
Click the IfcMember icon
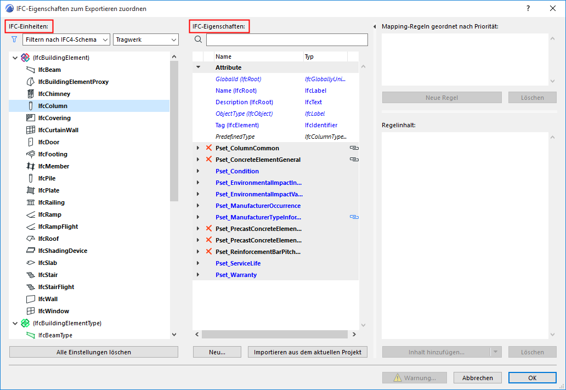(x=31, y=166)
